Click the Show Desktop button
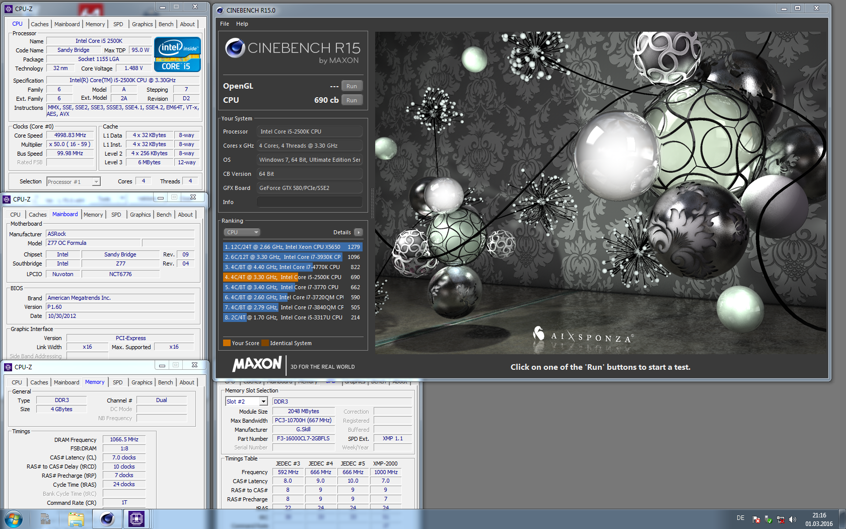Screen dimensions: 846x529 coord(842,519)
